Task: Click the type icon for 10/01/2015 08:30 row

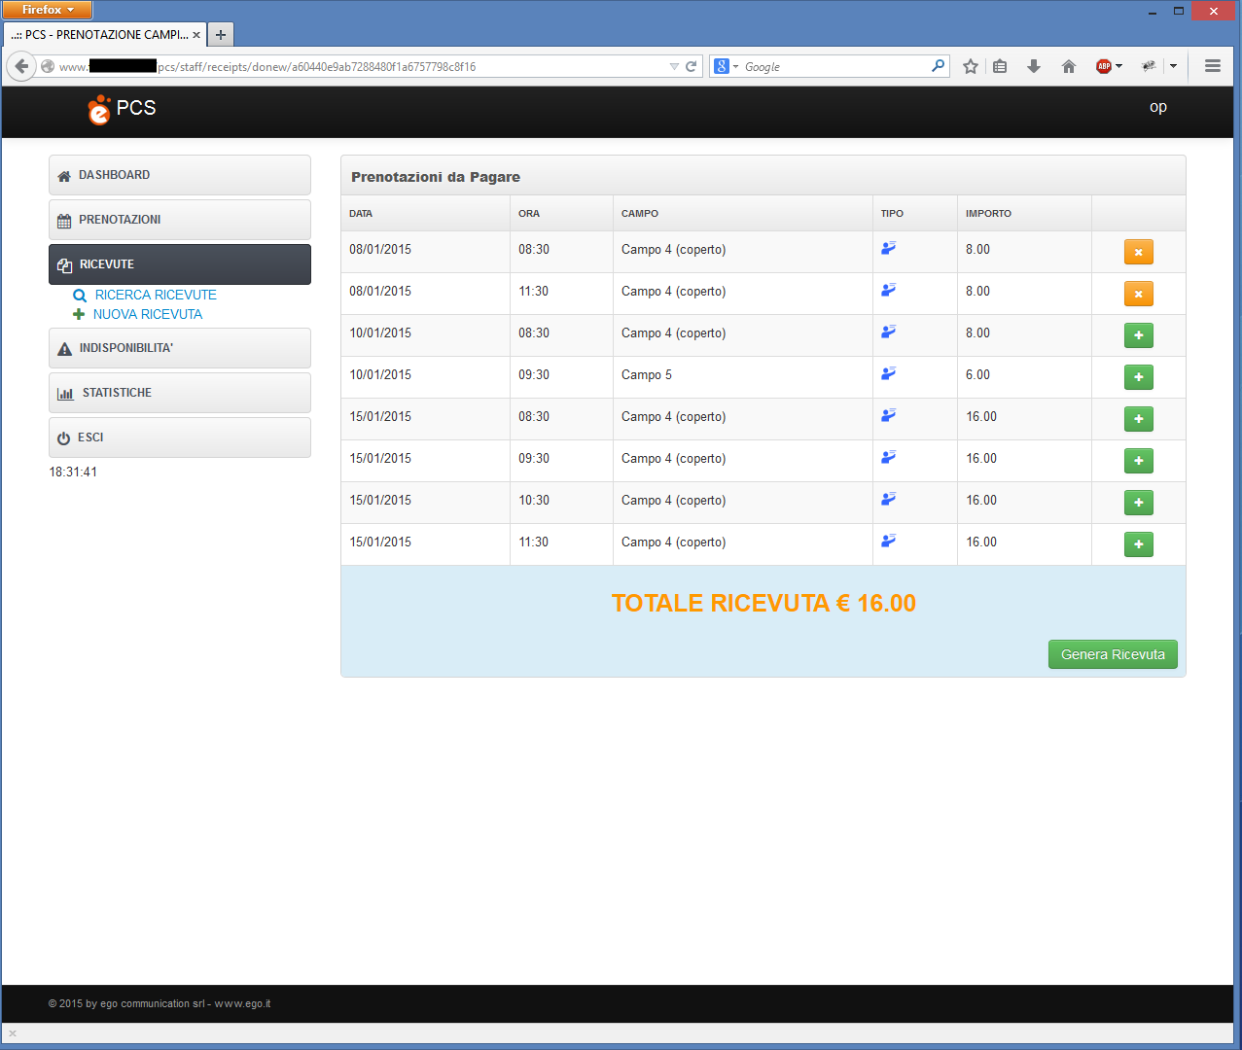Action: pyautogui.click(x=888, y=332)
